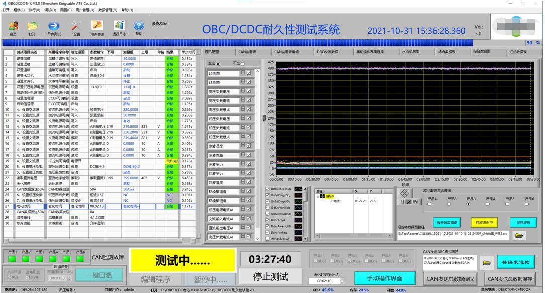The height and width of the screenshot is (293, 545).
Task: Select the 产品3 radio button
Action: pyautogui.click(x=469, y=204)
